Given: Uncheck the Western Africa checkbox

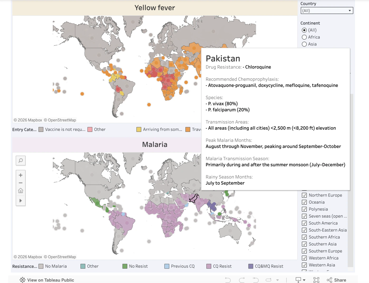Looking at the screenshot, I should point(304,258).
